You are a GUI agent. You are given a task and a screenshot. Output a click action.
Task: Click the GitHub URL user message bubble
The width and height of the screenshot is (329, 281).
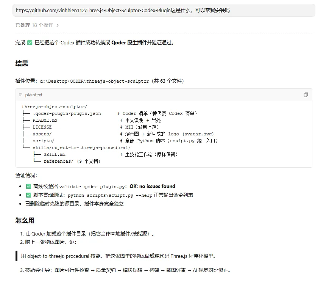pyautogui.click(x=164, y=10)
